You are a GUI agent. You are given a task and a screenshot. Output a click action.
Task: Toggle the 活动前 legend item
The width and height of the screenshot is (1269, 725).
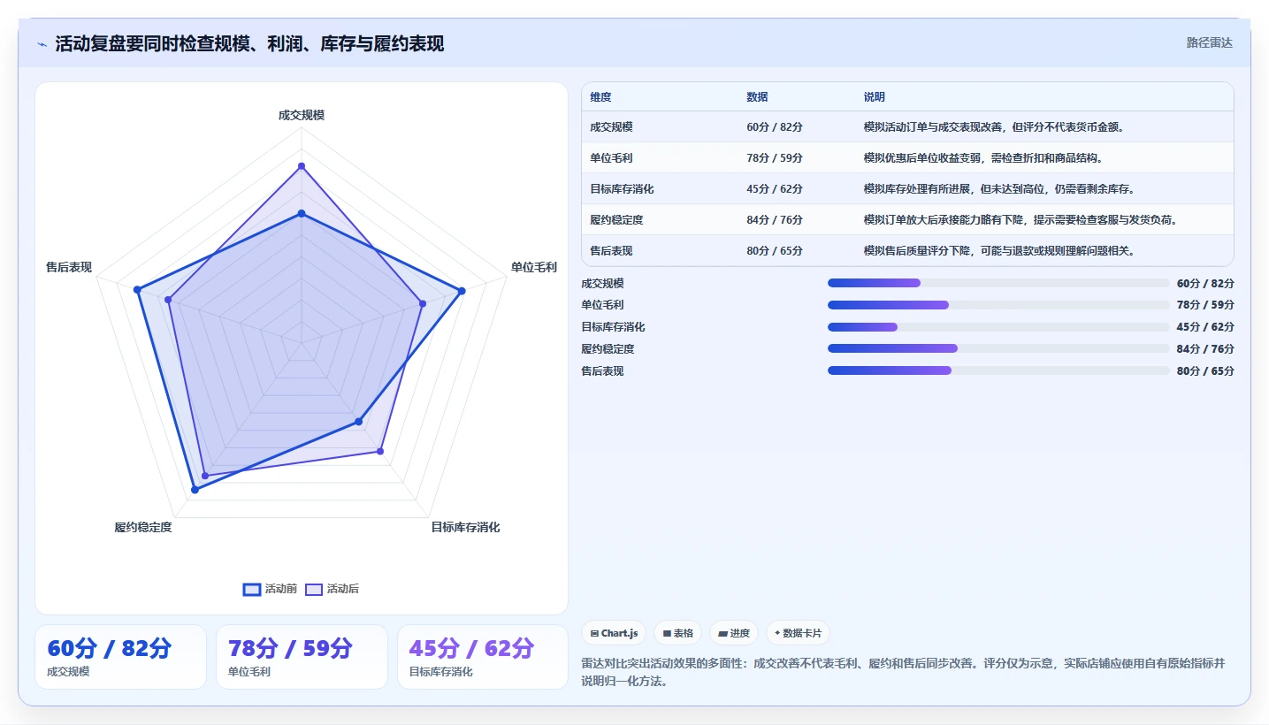tap(270, 589)
